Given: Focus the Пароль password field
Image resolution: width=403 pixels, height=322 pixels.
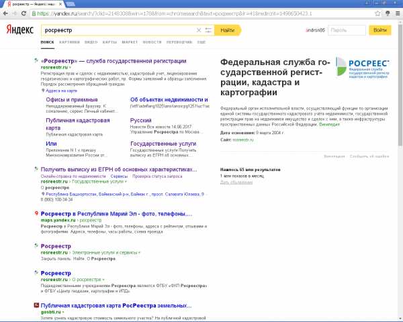Looking at the screenshot, I should (x=347, y=30).
